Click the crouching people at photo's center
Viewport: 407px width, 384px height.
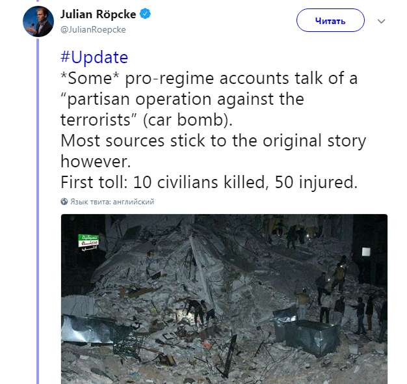pyautogui.click(x=197, y=310)
